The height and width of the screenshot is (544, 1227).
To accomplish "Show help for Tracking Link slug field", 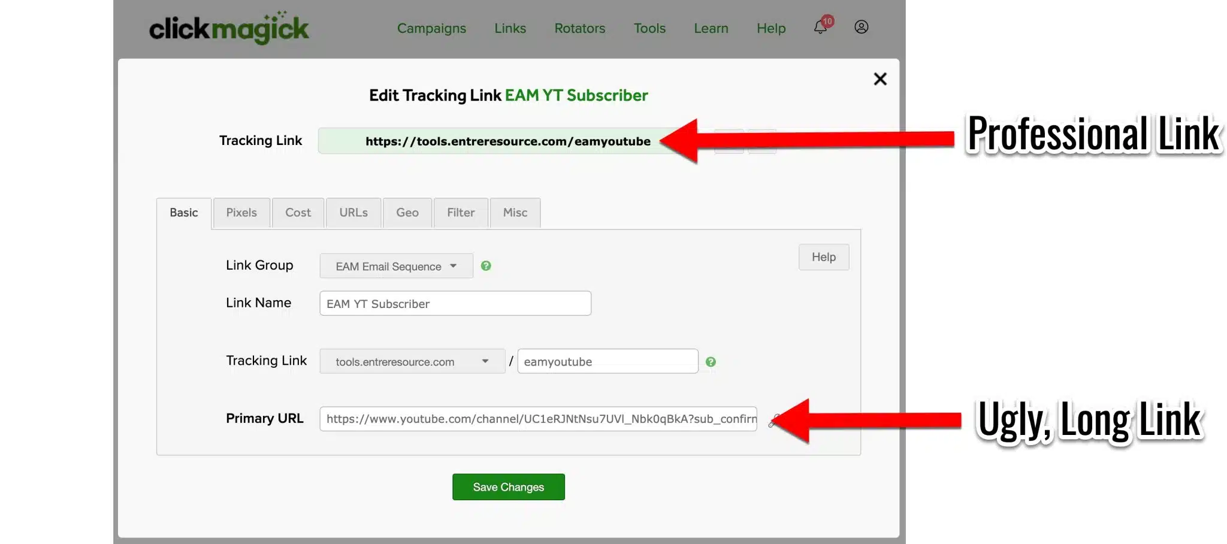I will point(711,362).
